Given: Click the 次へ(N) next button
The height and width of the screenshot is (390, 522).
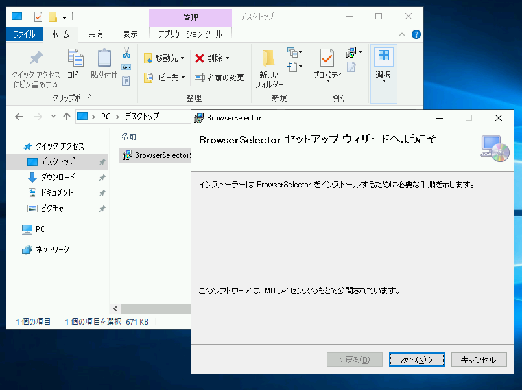Looking at the screenshot, I should point(417,360).
